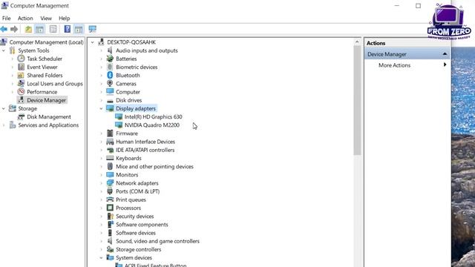Select Human Interface Devices
This screenshot has height=267, width=475.
pyautogui.click(x=145, y=142)
